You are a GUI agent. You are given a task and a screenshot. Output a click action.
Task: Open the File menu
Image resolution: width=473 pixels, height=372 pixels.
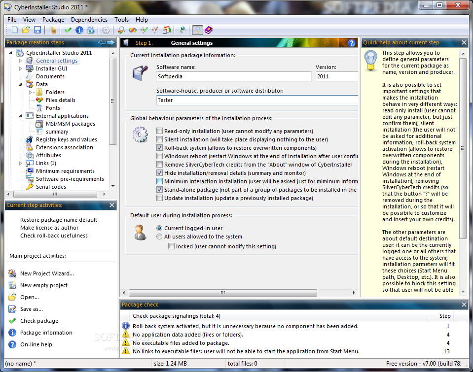[12, 20]
